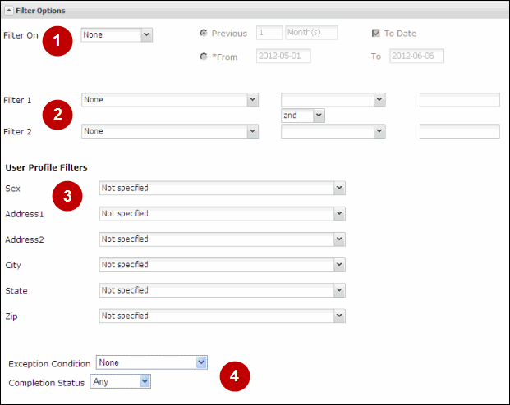Click the From date field 2012-05-01
This screenshot has width=510, height=405.
coord(283,56)
